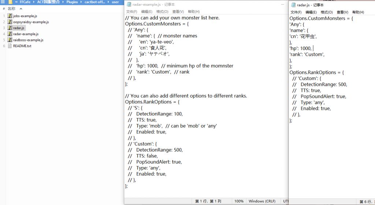Open 格式(O) menu in the radar.js window
Image resolution: width=375 pixels, height=205 pixels.
click(326, 12)
